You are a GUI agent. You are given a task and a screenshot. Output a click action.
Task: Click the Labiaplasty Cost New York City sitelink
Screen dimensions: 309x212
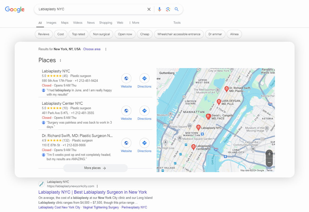(x=59, y=207)
